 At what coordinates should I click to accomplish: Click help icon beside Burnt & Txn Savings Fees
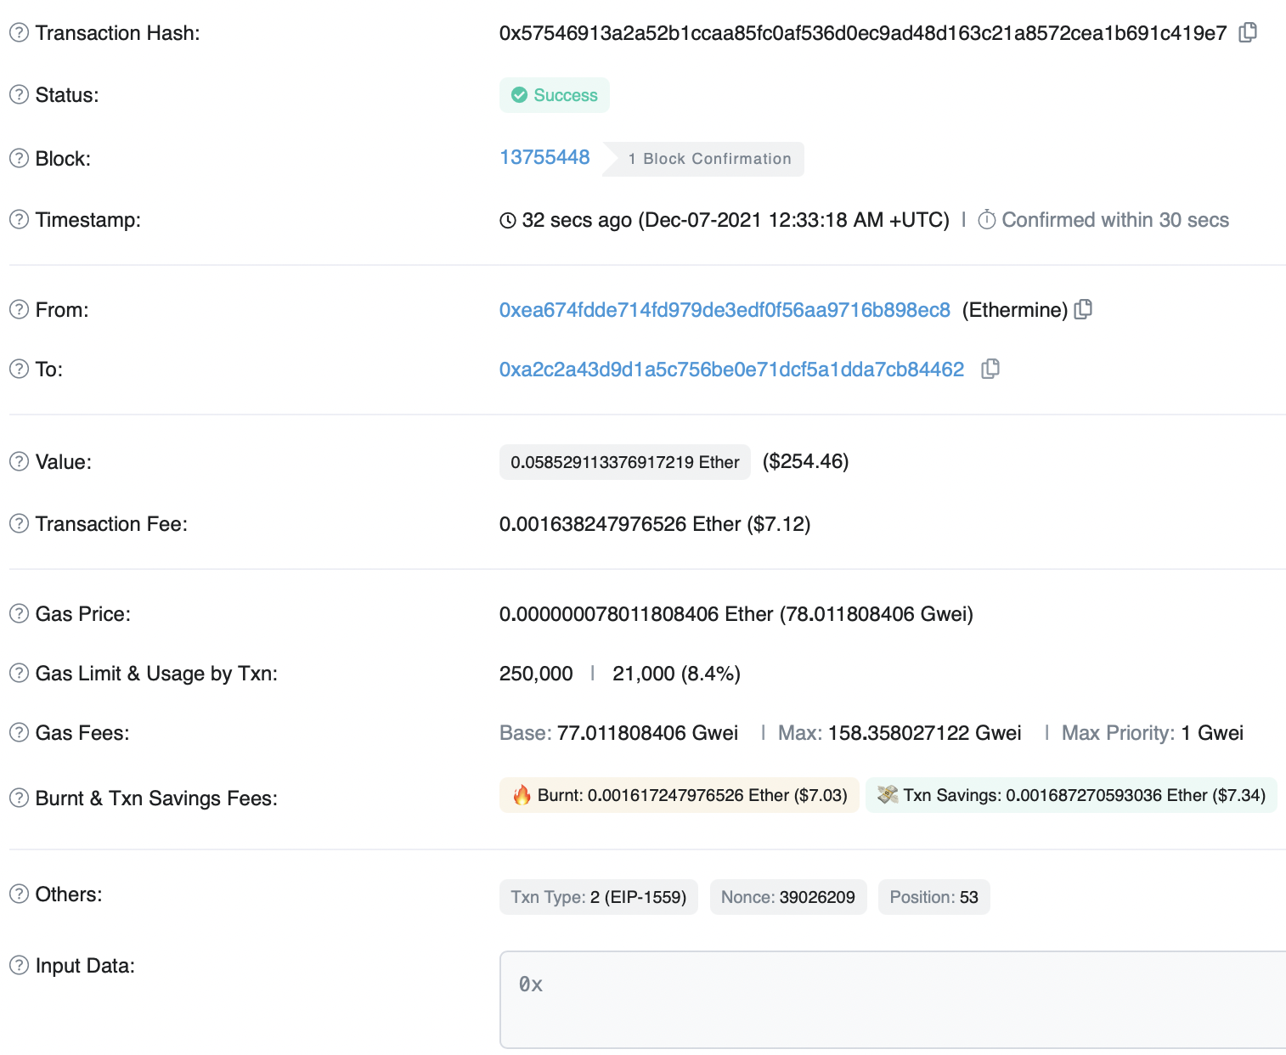(x=19, y=798)
